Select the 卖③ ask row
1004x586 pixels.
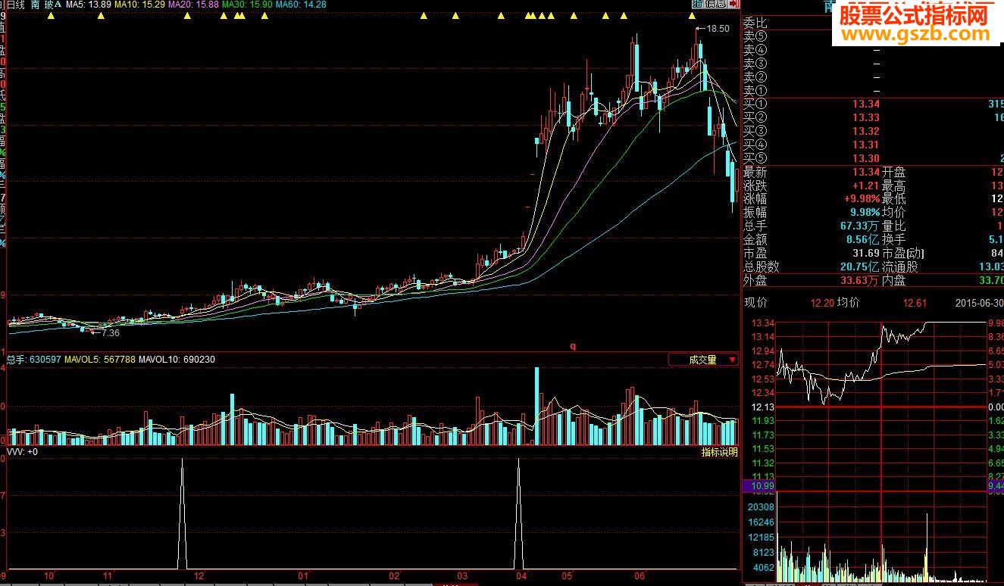(873, 64)
